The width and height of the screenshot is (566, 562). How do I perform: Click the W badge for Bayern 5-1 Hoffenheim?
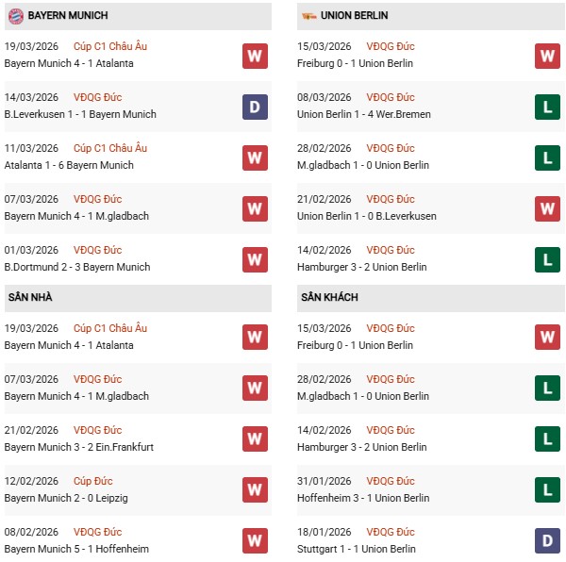click(255, 541)
